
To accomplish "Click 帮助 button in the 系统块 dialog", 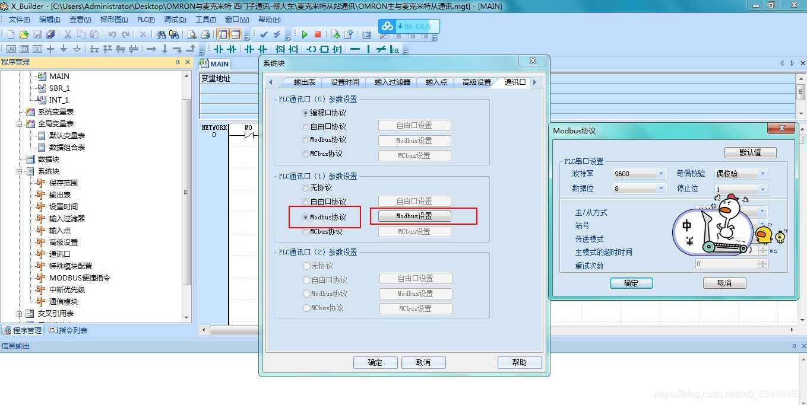I will coord(520,362).
